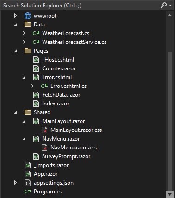Click the C# icon of Error.cshtml.cs

pyautogui.click(x=44, y=86)
